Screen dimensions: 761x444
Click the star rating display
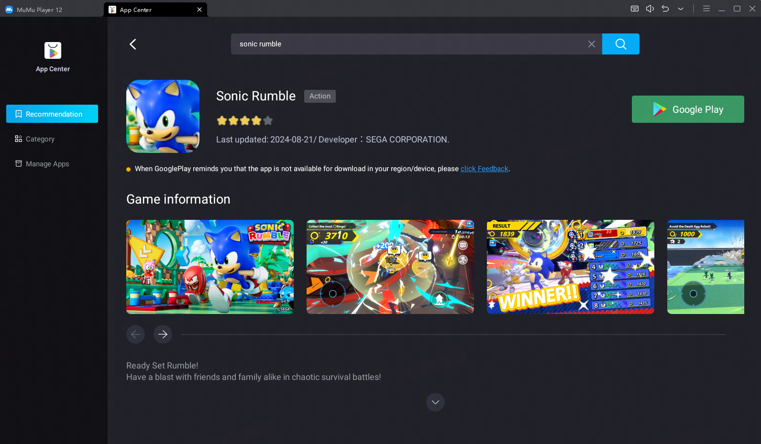244,120
